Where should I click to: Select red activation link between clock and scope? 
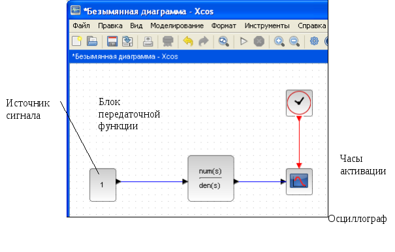tap(299, 142)
